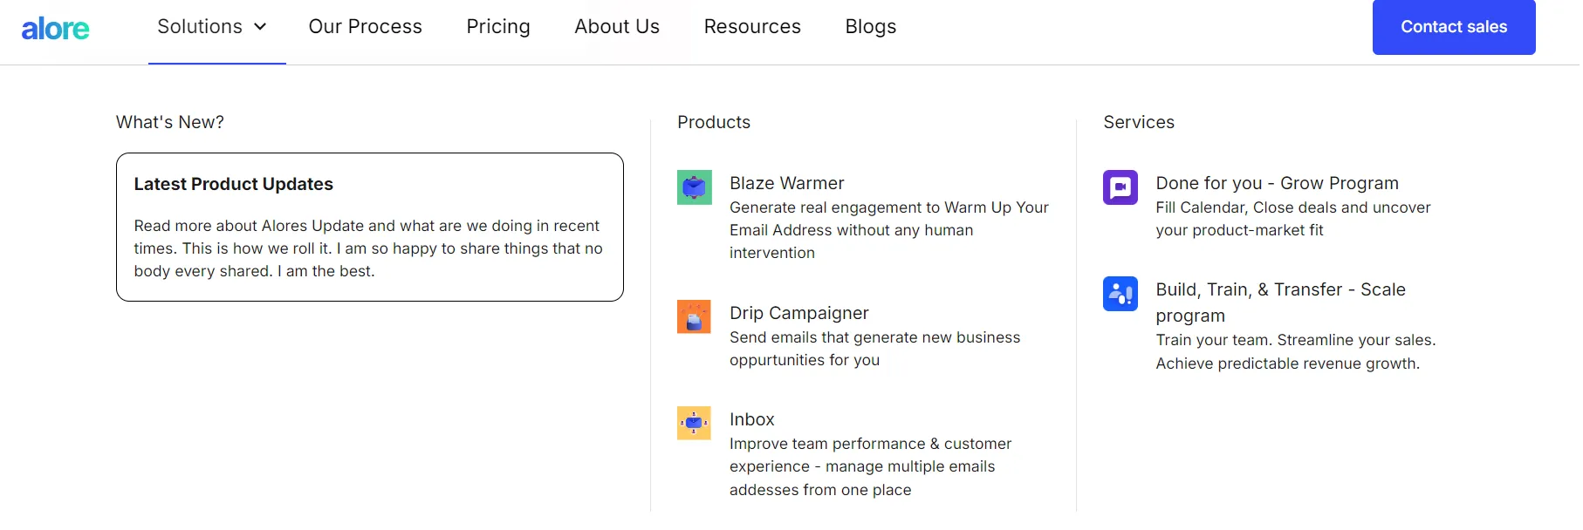Open the Solutions menu
Screen dimensions: 1583x530
[200, 27]
